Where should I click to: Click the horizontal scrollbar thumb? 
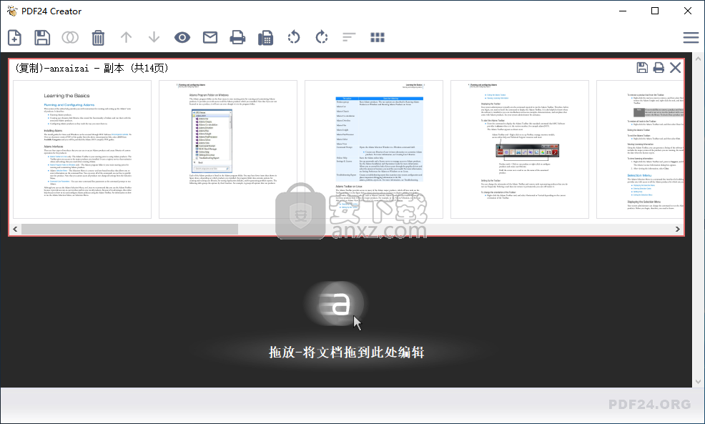click(x=130, y=230)
